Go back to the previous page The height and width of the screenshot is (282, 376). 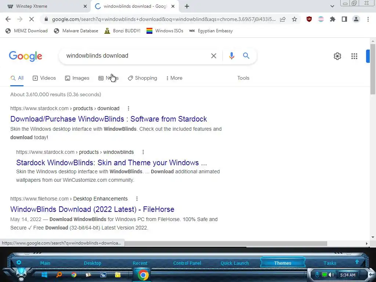click(8, 19)
